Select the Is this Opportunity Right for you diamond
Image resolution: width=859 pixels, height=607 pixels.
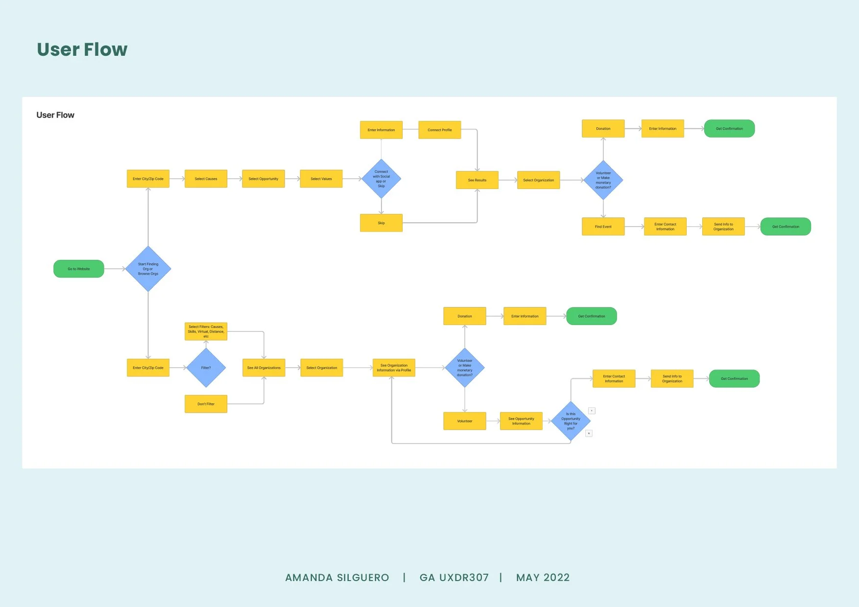[571, 421]
